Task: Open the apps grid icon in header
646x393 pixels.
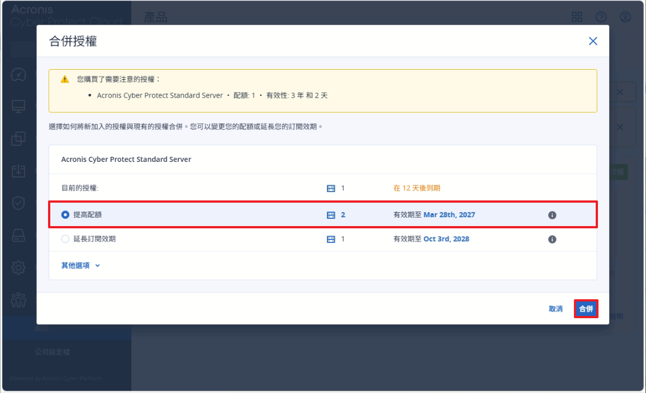Action: point(577,17)
